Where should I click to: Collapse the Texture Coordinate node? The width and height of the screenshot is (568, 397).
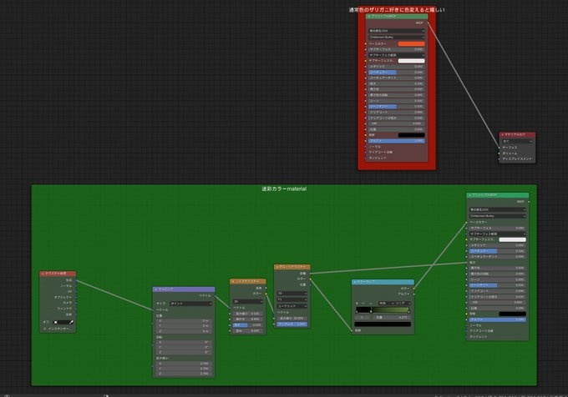[x=43, y=274]
